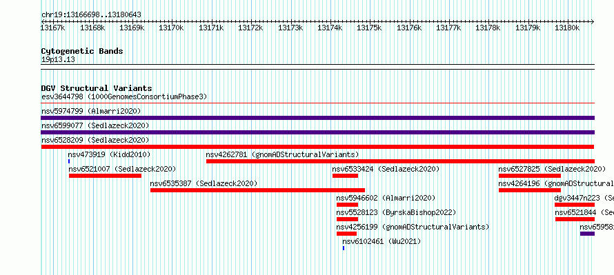The width and height of the screenshot is (614, 275).
Task: Select the nsv5528123 (ByrskaBishop2022) label
Action: click(x=396, y=212)
